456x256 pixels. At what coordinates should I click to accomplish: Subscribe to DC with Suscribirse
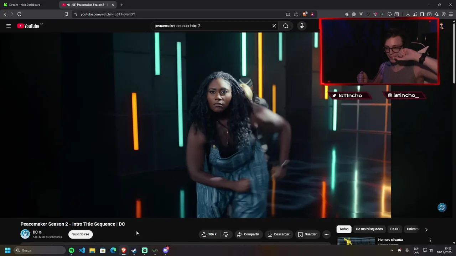tap(81, 234)
